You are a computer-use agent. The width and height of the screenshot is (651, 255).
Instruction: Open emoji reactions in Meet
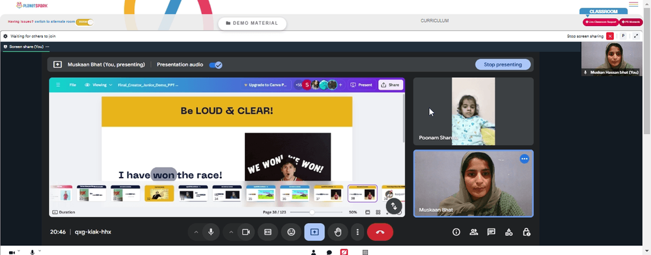click(x=291, y=232)
